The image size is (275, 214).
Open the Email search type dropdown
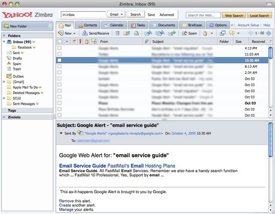pyautogui.click(x=116, y=14)
